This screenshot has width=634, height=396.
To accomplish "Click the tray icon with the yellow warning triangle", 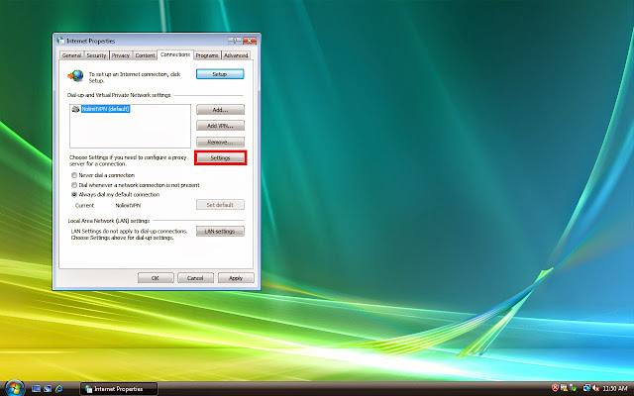I will 564,388.
